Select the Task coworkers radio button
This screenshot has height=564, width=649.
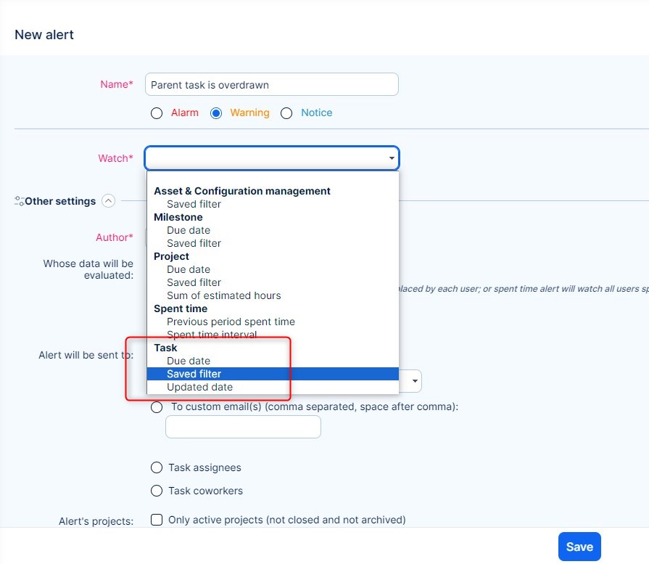pyautogui.click(x=157, y=491)
